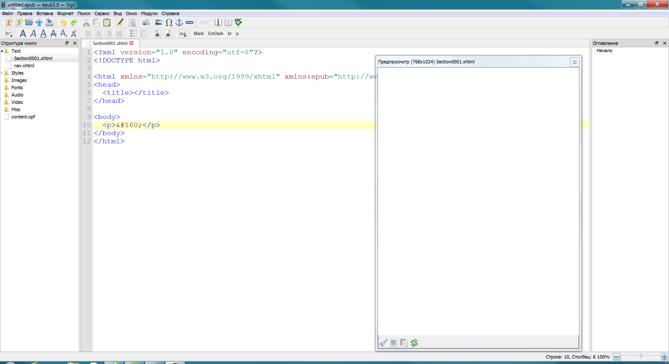The width and height of the screenshot is (669, 364).
Task: Toggle superscript text formatting
Action: 74,34
